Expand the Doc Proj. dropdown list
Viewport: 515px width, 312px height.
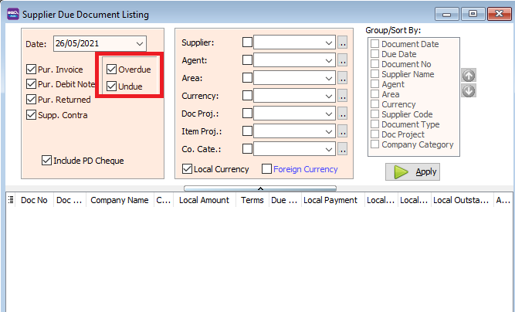point(328,114)
